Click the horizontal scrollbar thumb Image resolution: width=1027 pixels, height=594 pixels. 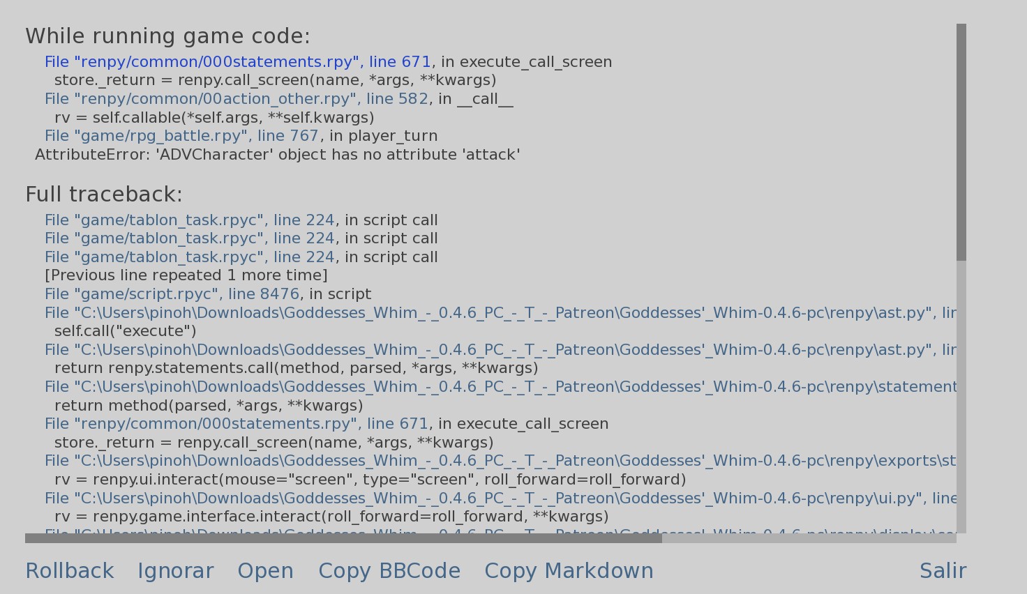coord(343,538)
